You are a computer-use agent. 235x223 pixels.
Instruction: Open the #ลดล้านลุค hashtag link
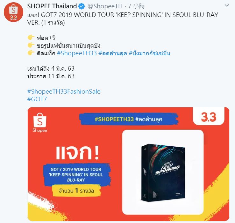113,53
